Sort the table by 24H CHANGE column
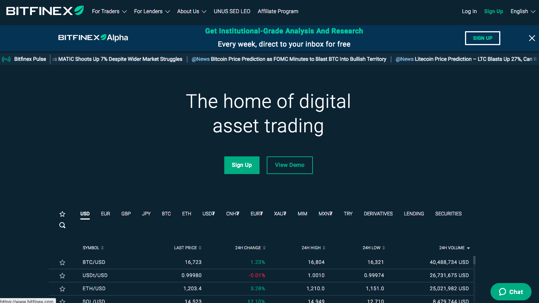This screenshot has width=539, height=303. point(251,248)
